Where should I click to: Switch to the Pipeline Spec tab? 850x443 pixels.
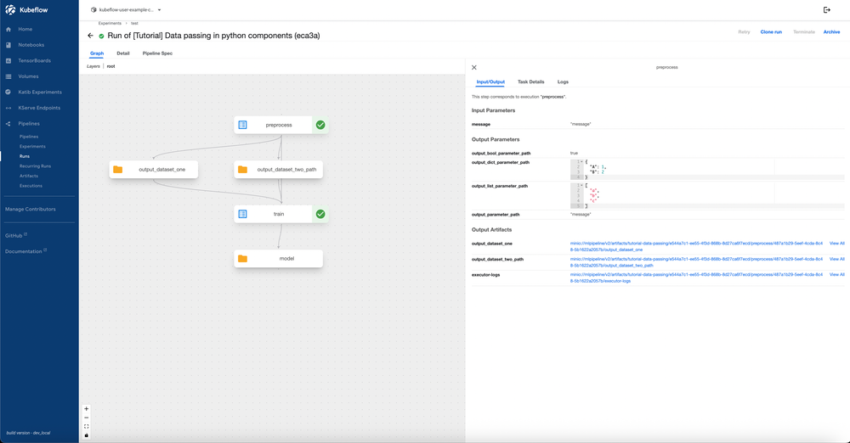pyautogui.click(x=157, y=53)
